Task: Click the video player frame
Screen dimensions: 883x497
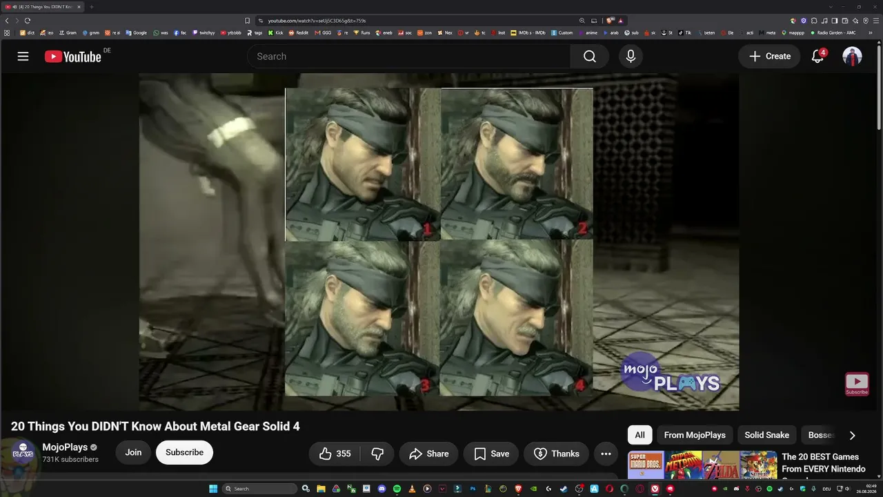Action: pos(439,242)
